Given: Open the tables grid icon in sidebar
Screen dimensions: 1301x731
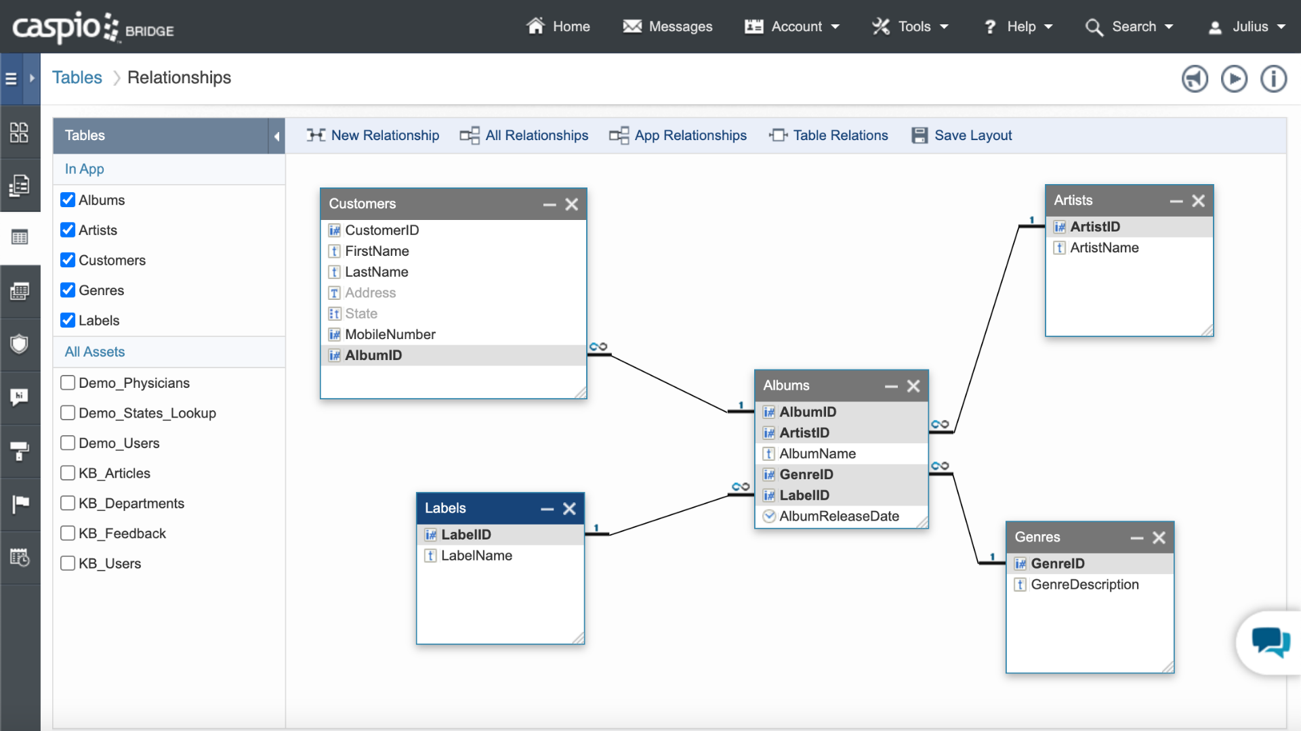Looking at the screenshot, I should coord(20,238).
